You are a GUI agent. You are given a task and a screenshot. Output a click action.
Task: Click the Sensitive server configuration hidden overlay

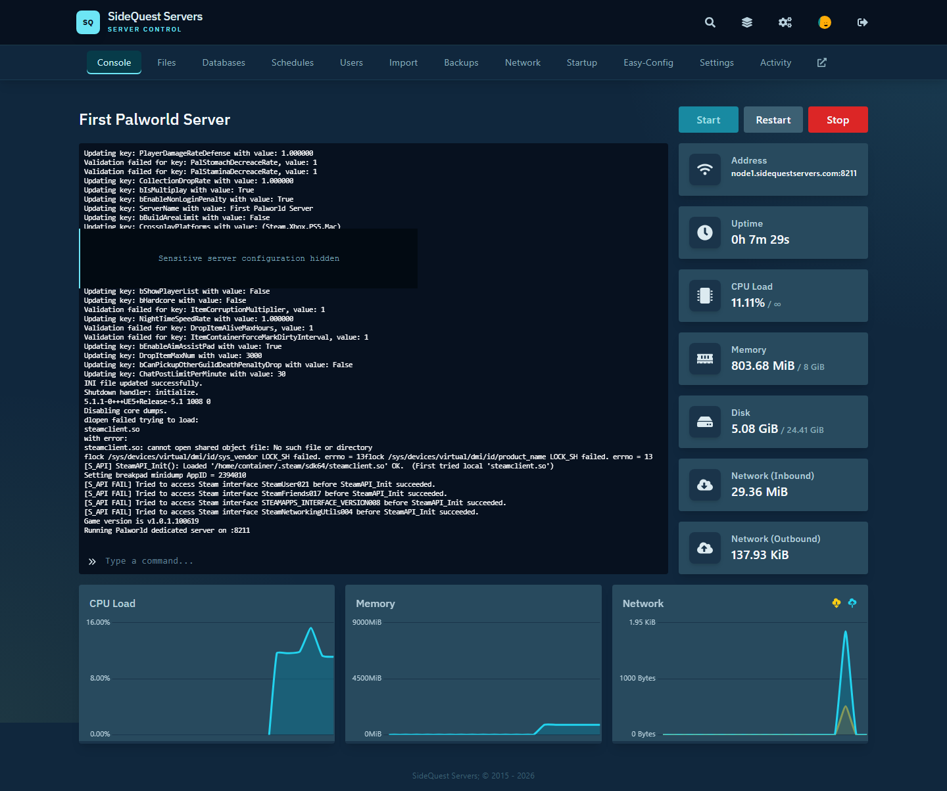click(249, 258)
